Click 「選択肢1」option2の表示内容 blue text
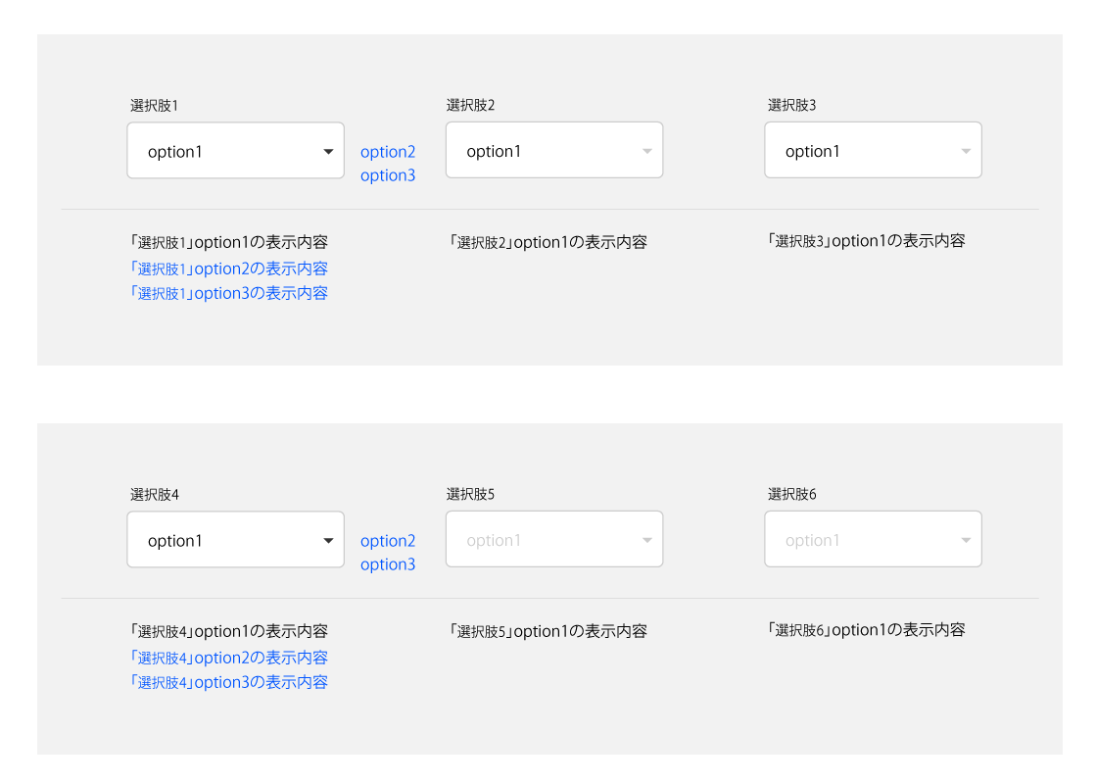 (x=228, y=269)
